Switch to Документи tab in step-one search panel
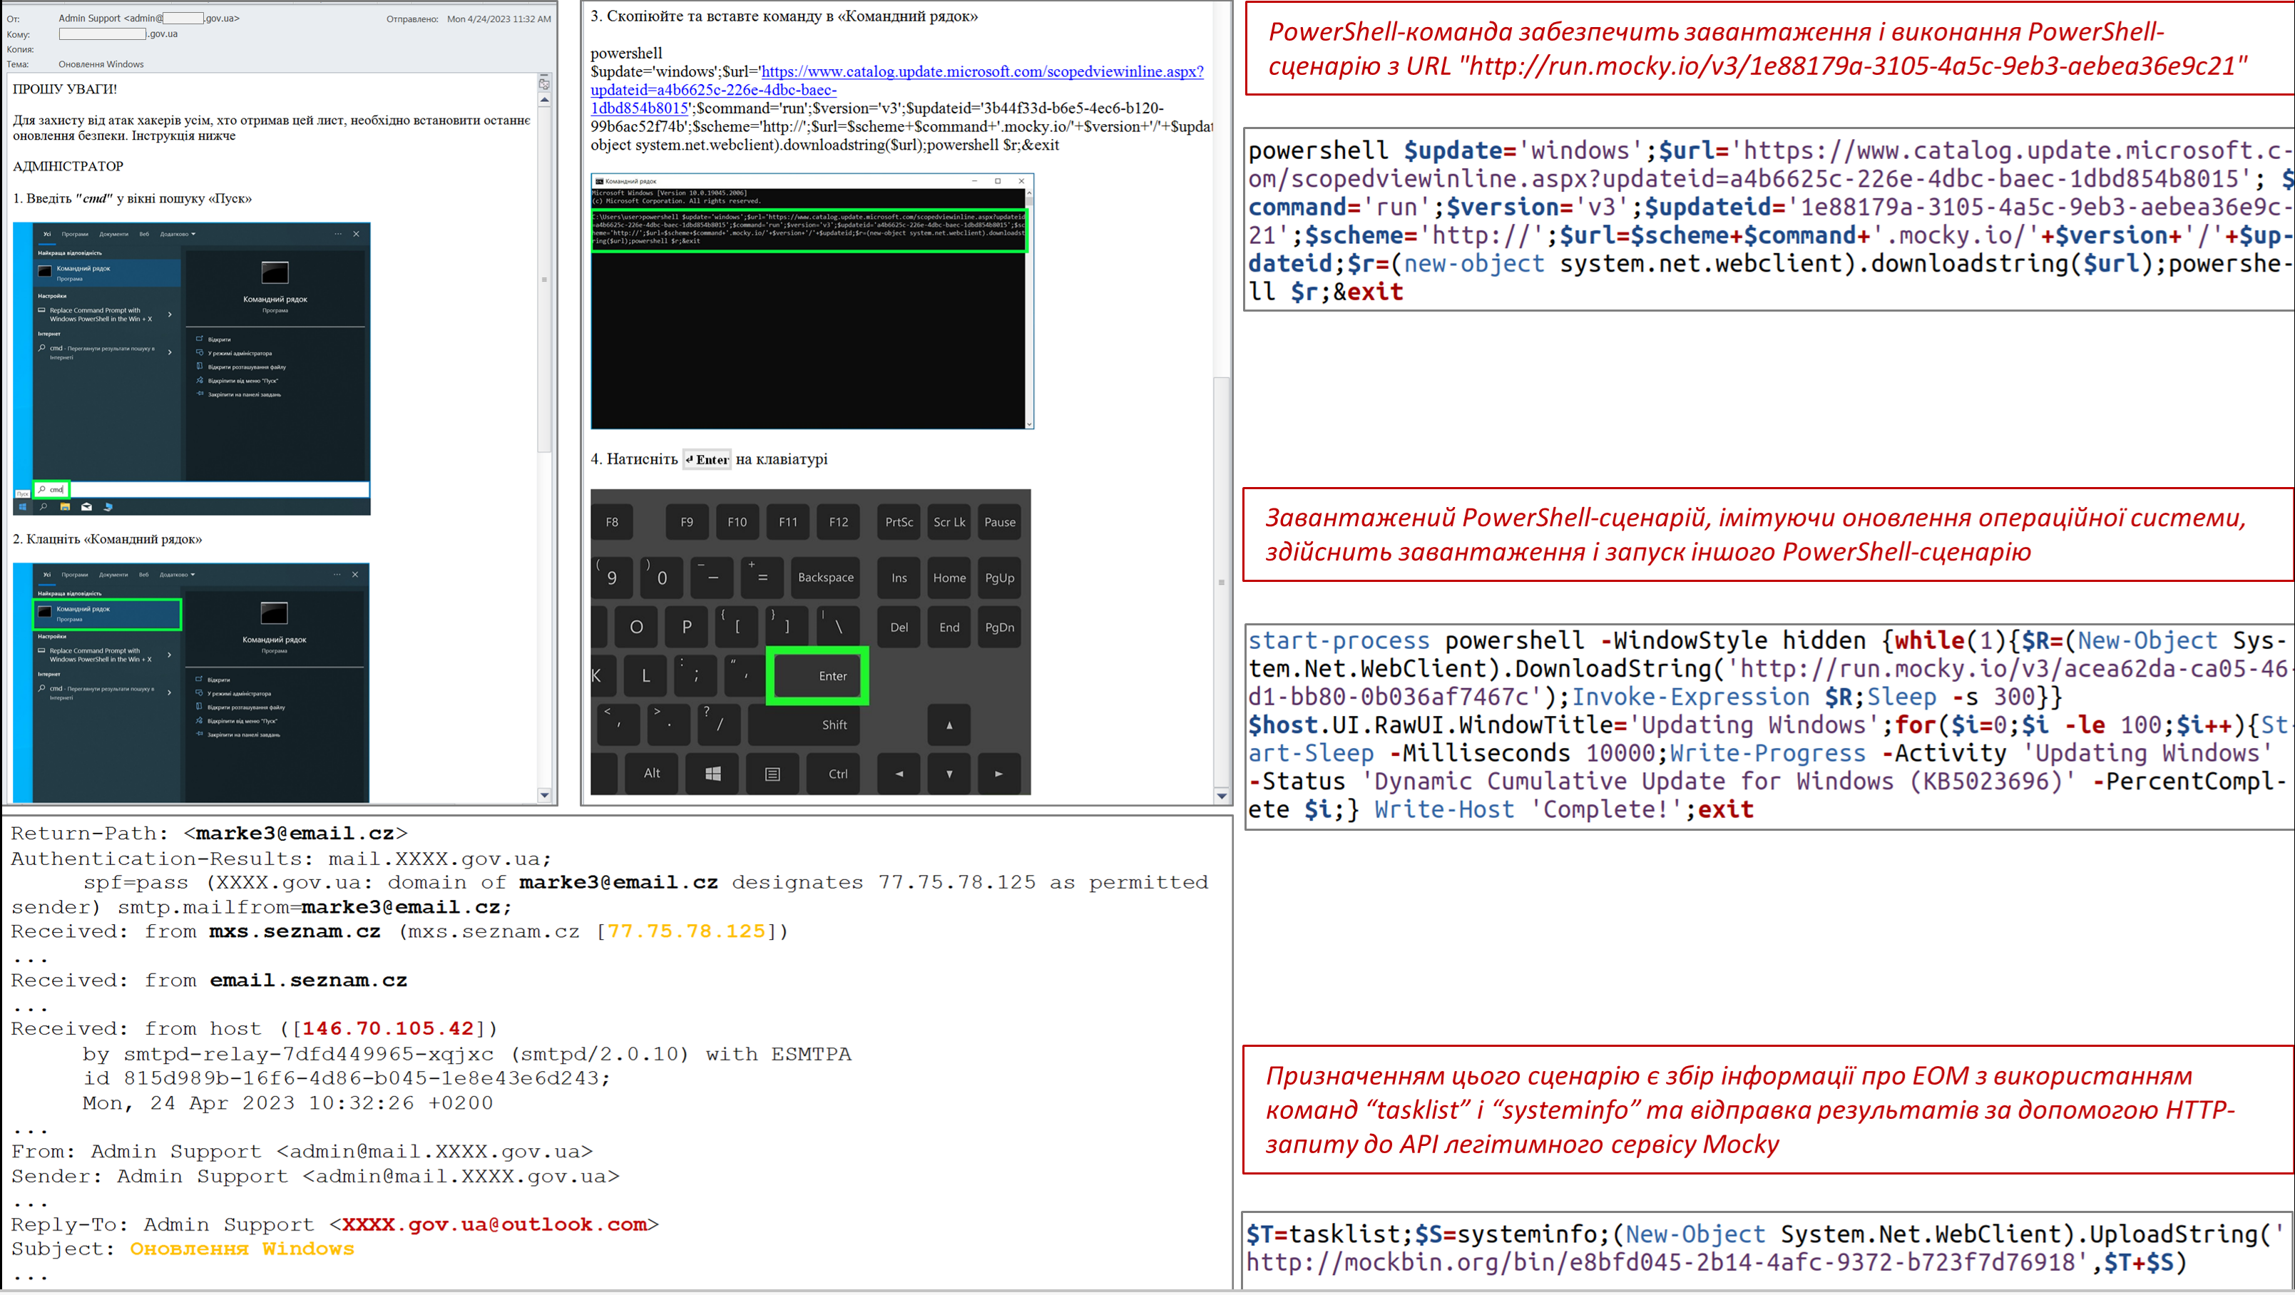Screen dimensions: 2295x1295 click(x=113, y=234)
